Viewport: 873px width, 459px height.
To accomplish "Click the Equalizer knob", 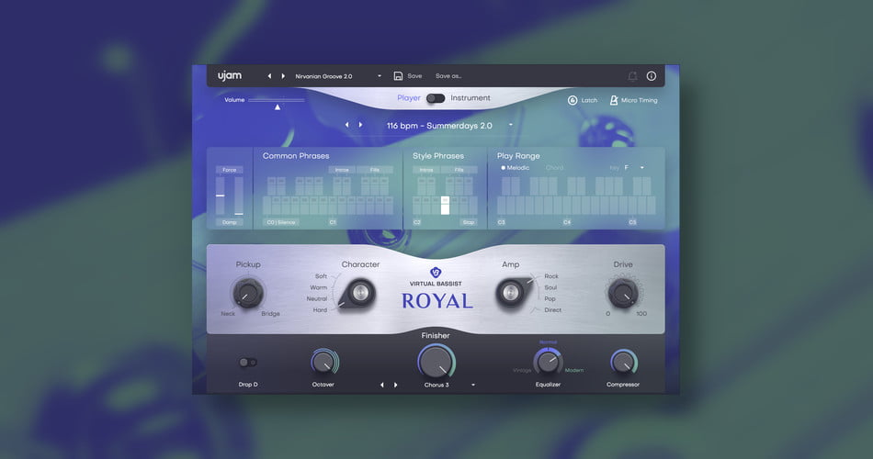I will (549, 363).
